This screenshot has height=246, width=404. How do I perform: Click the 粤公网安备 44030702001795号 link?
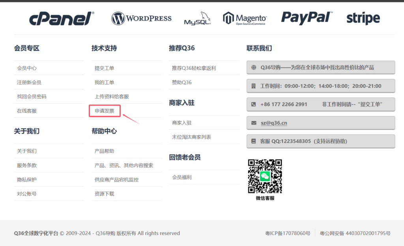[x=355, y=233]
